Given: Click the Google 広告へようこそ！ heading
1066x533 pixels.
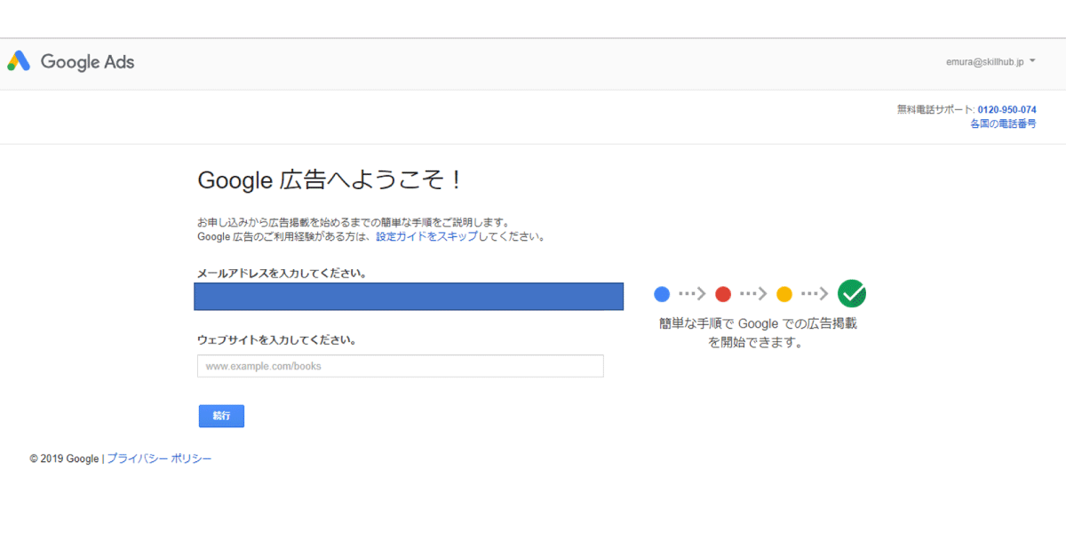Looking at the screenshot, I should [330, 180].
